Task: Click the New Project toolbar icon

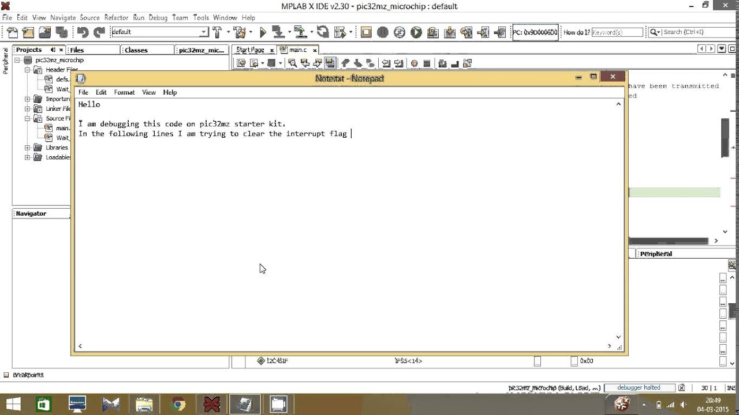Action: pos(28,32)
